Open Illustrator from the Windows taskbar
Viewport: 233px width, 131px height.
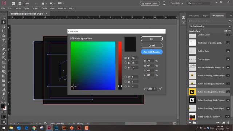point(64,128)
